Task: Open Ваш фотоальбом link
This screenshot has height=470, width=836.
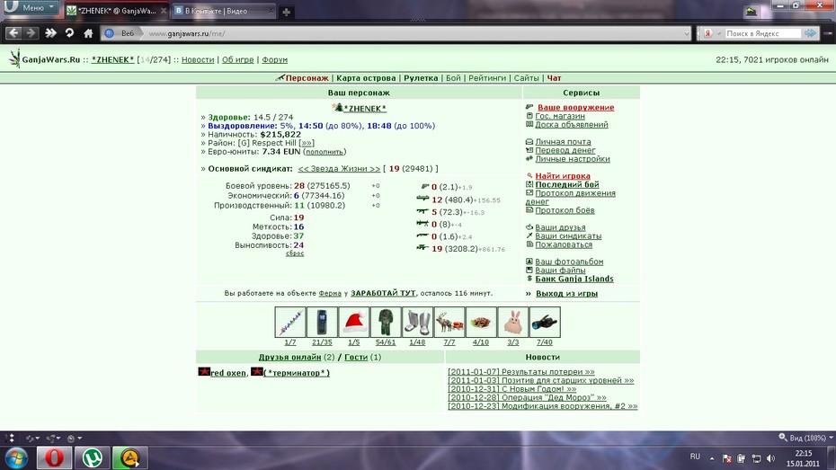Action: coord(569,262)
